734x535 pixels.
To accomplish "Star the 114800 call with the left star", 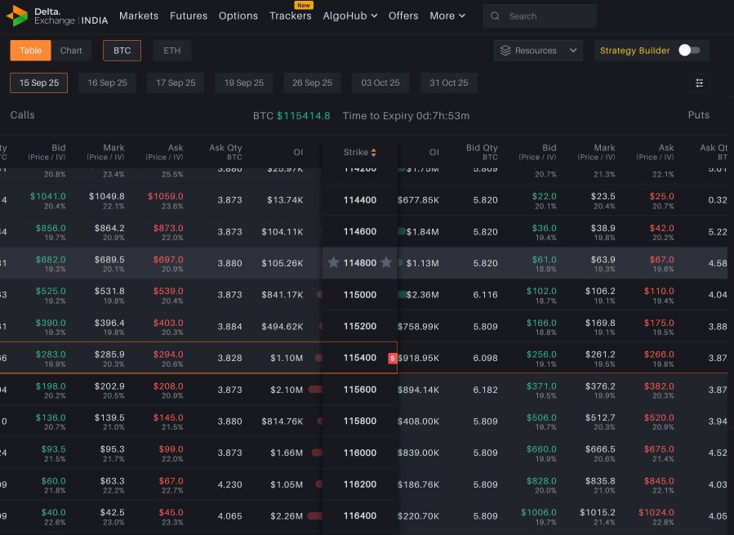I will click(333, 263).
